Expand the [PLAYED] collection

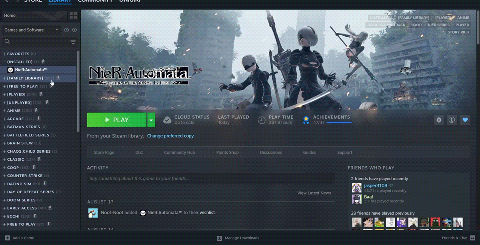(4, 94)
